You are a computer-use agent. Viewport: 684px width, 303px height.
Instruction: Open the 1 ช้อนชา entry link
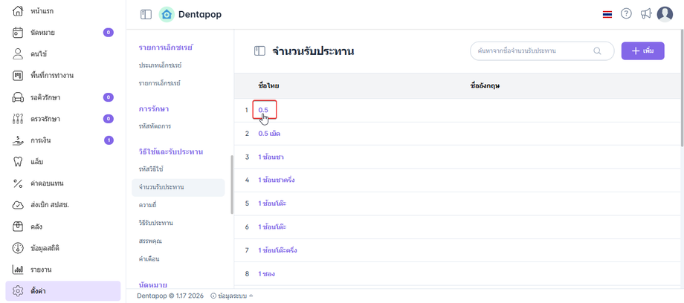coord(271,157)
